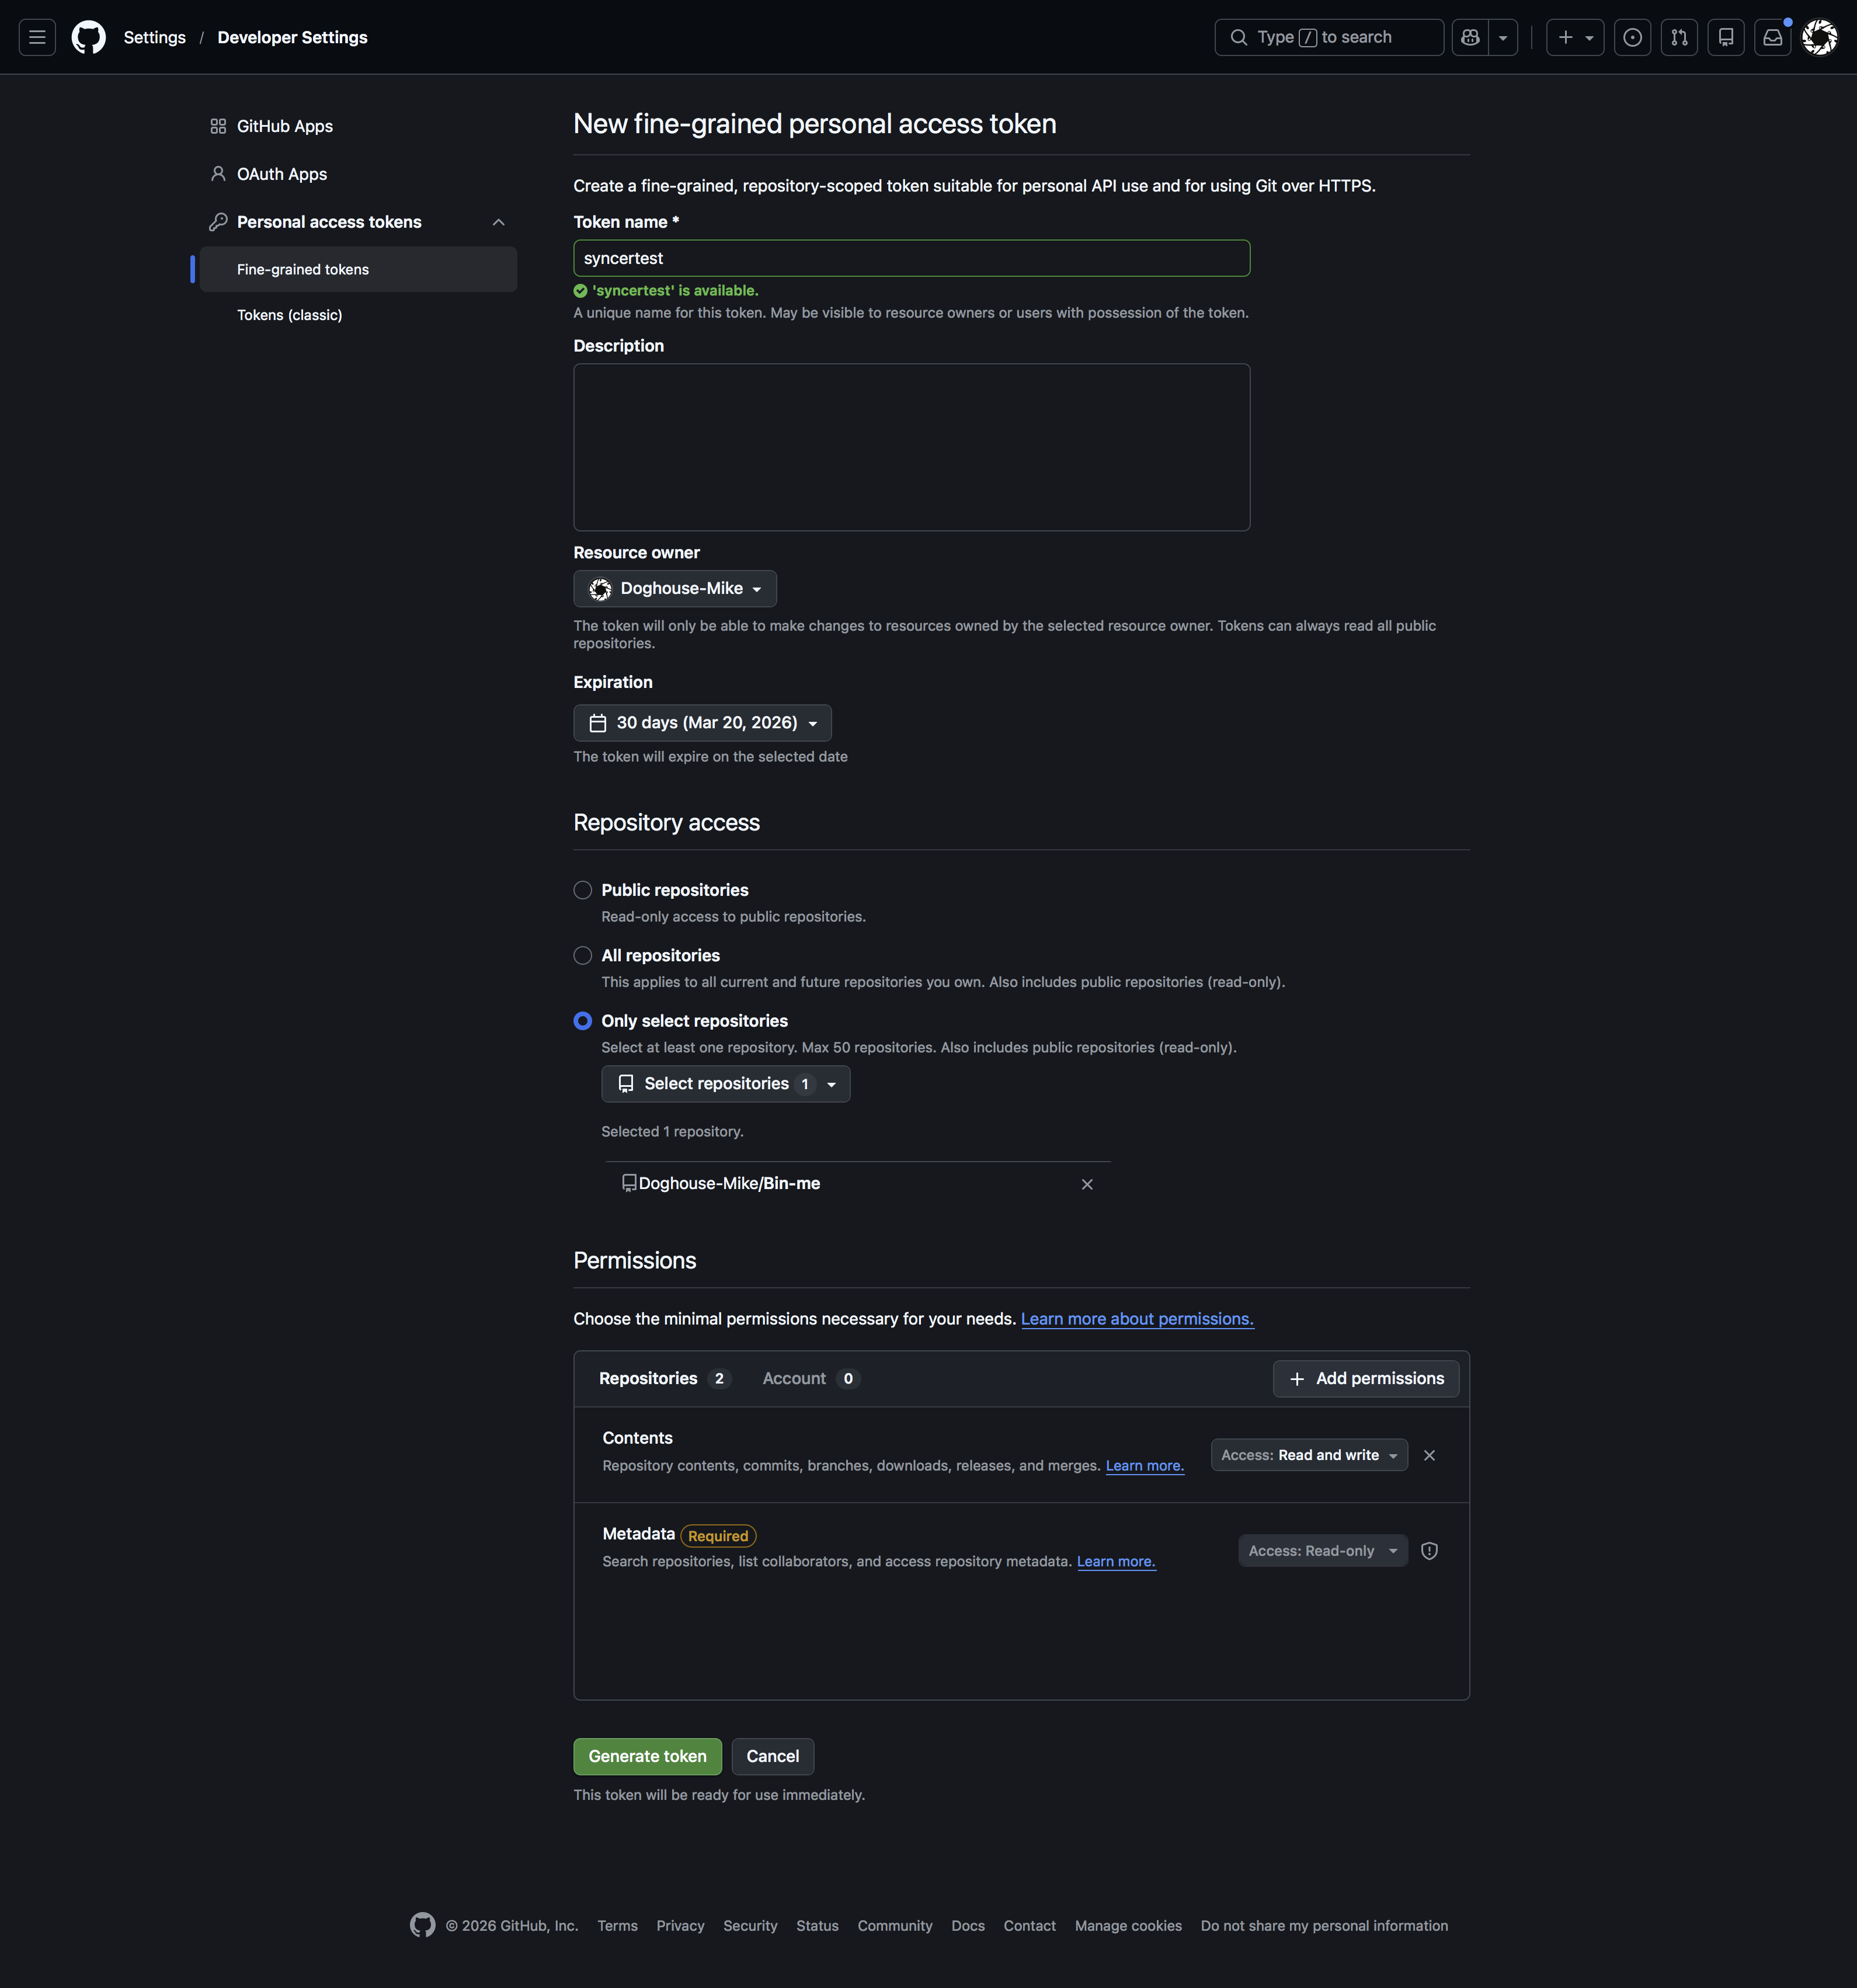Screen dimensions: 1857x1988
Task: Open the hamburger navigation menu
Action: [x=37, y=37]
